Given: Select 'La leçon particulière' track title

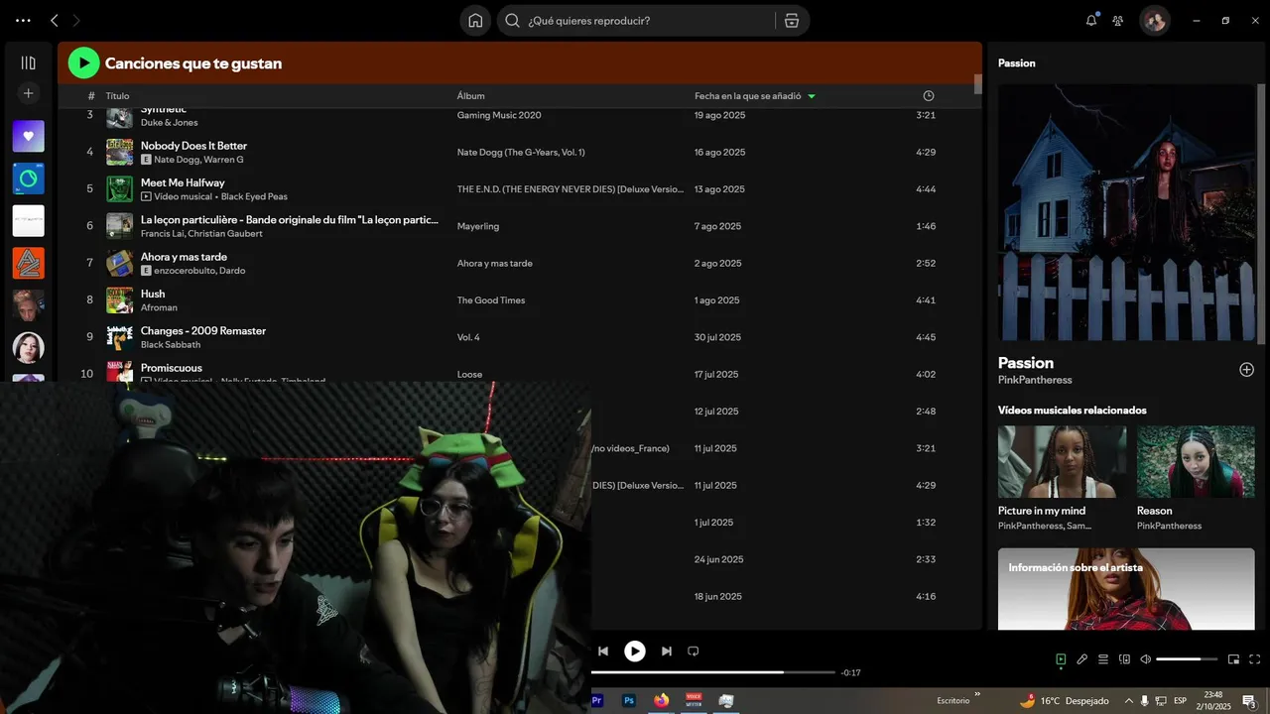Looking at the screenshot, I should tap(289, 219).
